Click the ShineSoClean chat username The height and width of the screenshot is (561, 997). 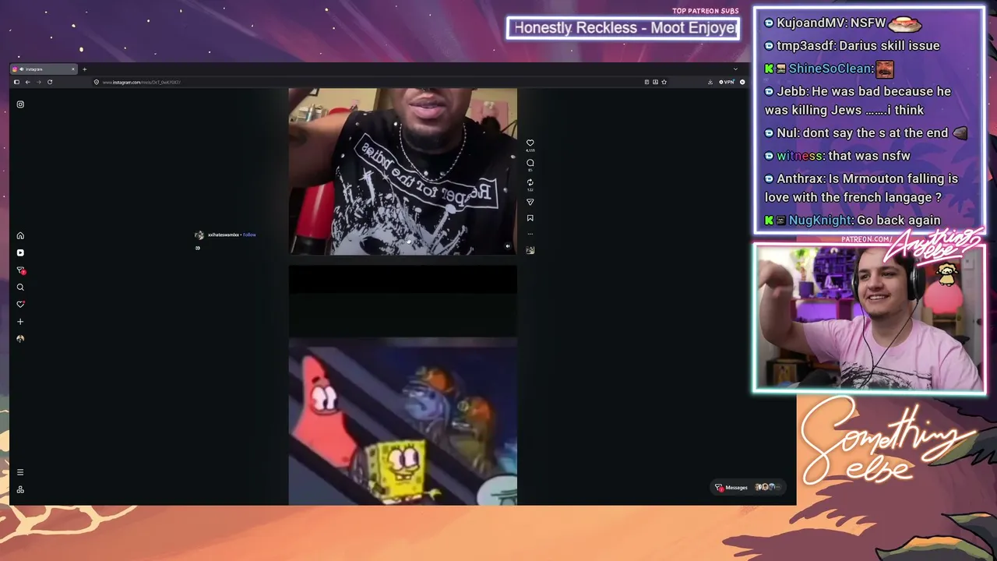click(x=830, y=69)
